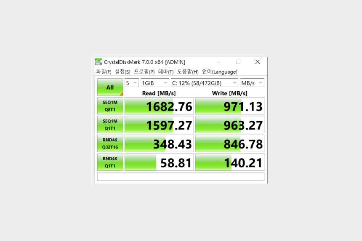Click the 1682.76 sequential read result
Viewport: 362px width, 241px height.
tap(159, 106)
